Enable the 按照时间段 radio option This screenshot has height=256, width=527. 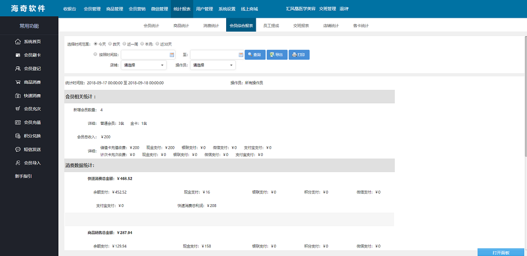coord(95,54)
